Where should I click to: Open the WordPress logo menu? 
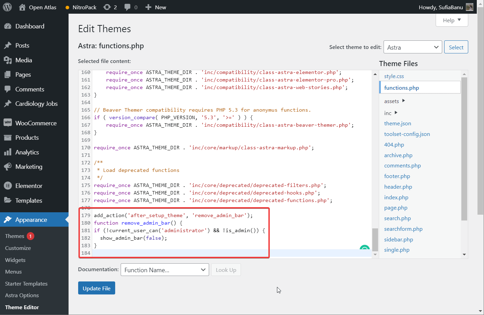7,7
